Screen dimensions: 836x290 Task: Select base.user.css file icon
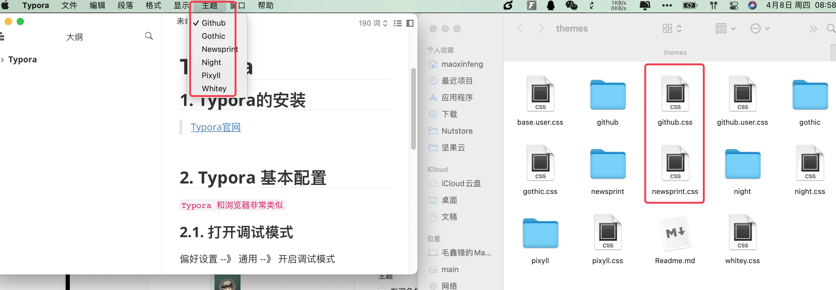pyautogui.click(x=540, y=93)
